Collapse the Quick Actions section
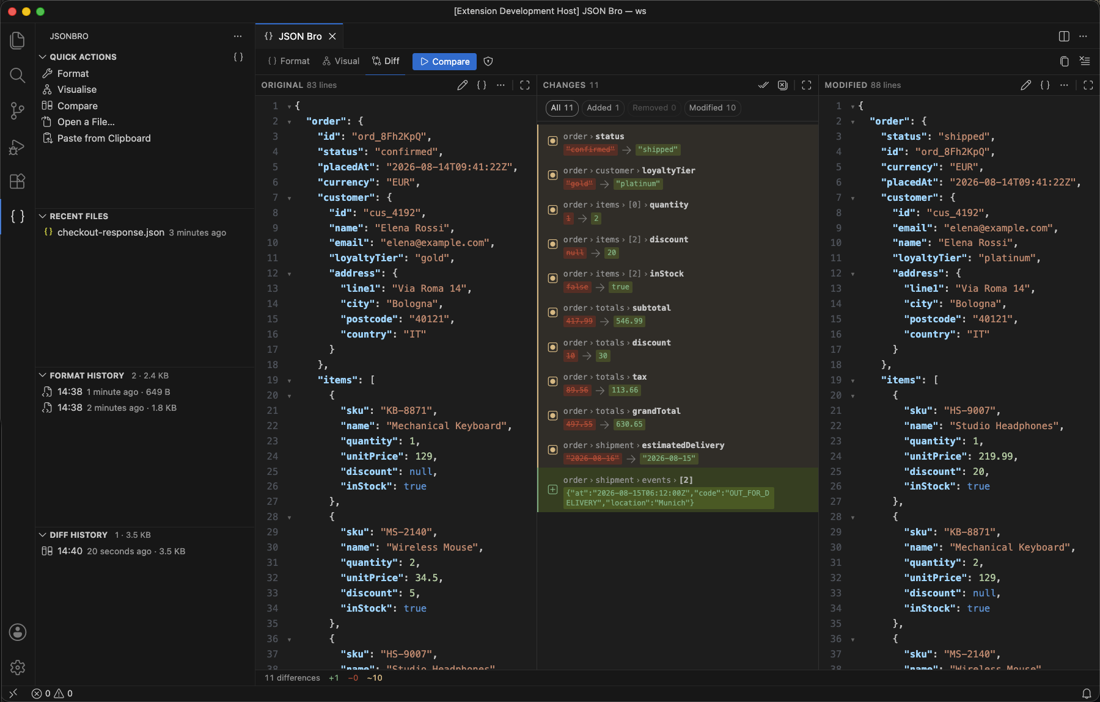The height and width of the screenshot is (702, 1100). point(43,57)
